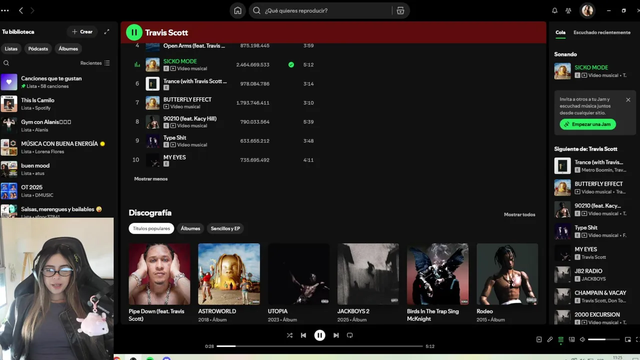Select Títulos populares discography filter
This screenshot has width=640, height=360.
[151, 228]
